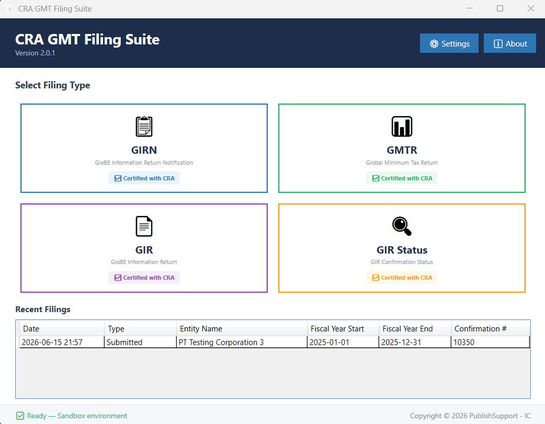Click GloBE Information Return Notification subtitle

144,163
